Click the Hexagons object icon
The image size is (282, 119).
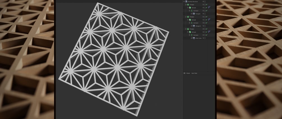coord(194,26)
